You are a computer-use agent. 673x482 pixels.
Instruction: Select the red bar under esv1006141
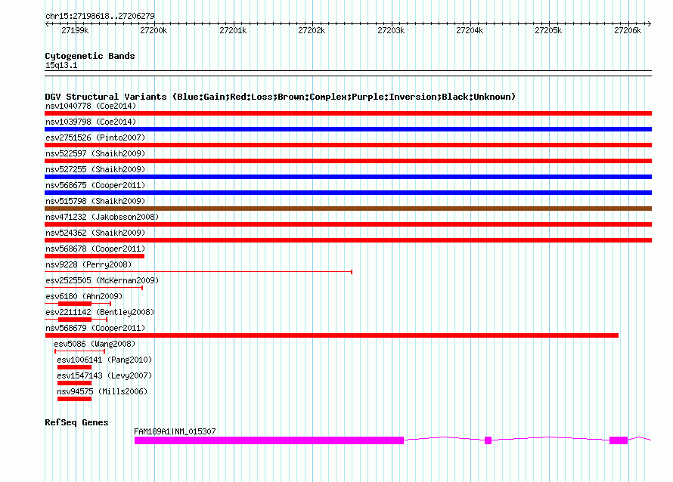click(x=74, y=367)
